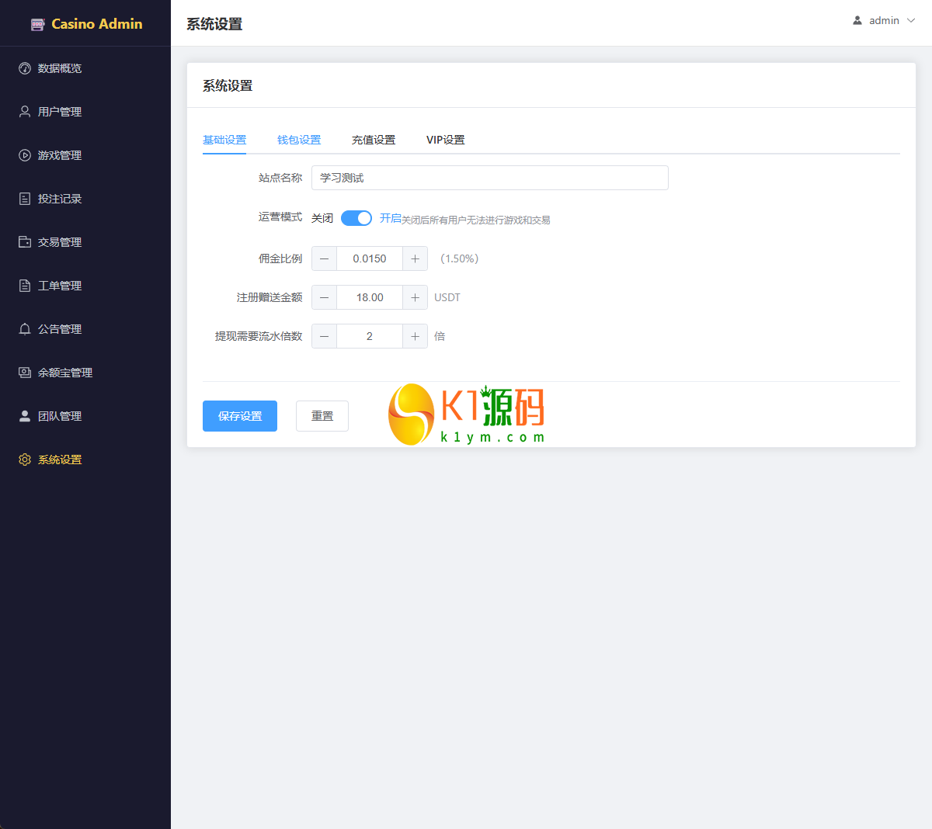The width and height of the screenshot is (932, 829).
Task: Decrease 注册赠送金额 with minus button
Action: coord(324,297)
